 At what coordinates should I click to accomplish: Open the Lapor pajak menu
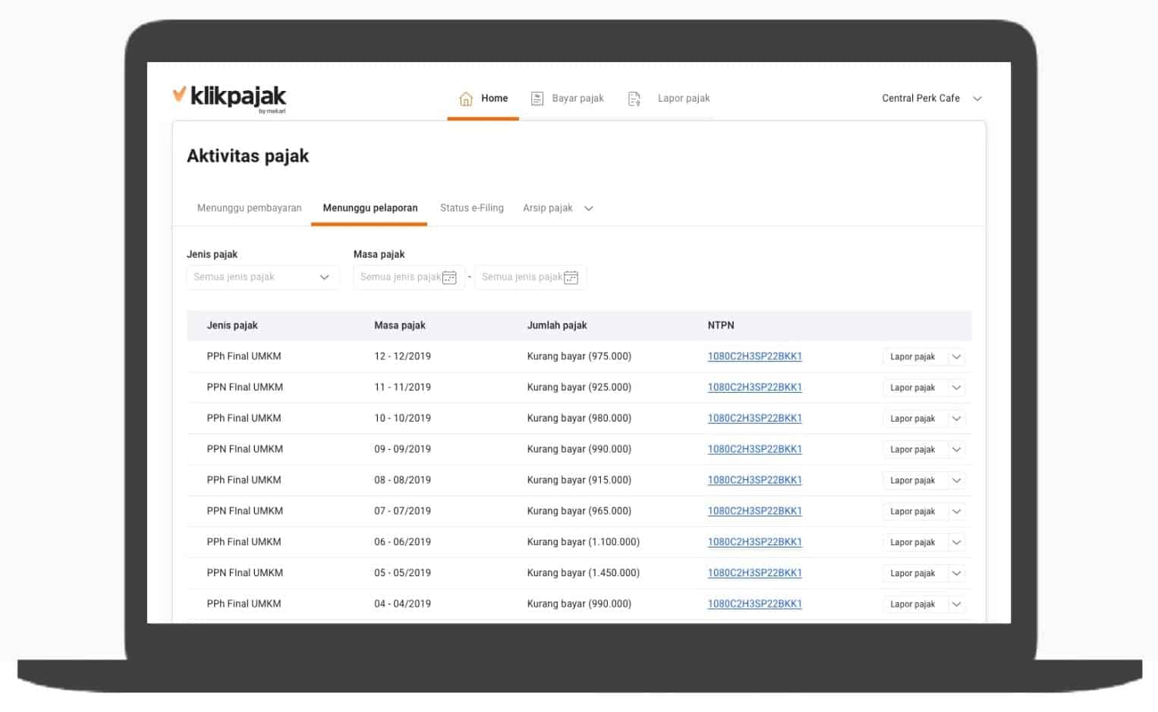[x=669, y=99]
